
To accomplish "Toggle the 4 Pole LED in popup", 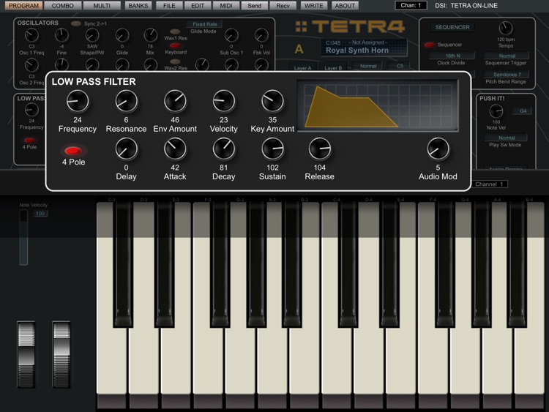I will 73,151.
